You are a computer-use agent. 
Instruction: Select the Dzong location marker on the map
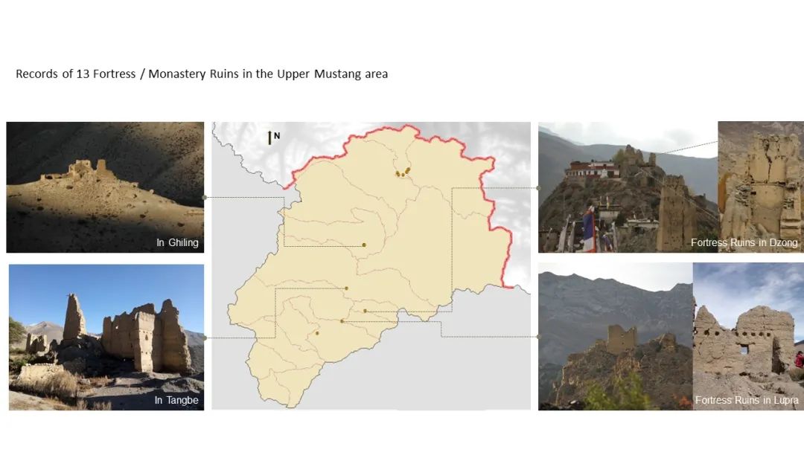(x=365, y=311)
